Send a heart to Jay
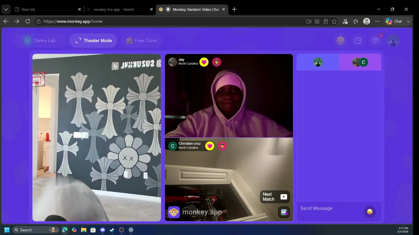419x235 pixels. tap(204, 62)
